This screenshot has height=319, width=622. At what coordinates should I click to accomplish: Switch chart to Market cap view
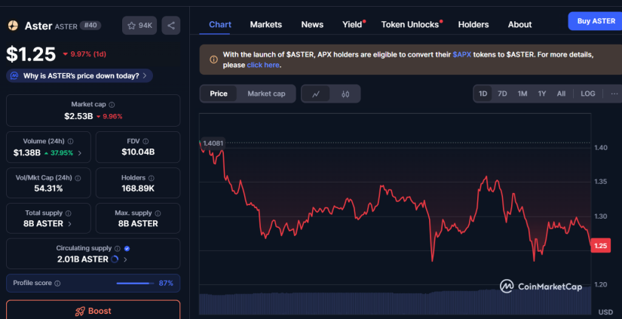[266, 94]
